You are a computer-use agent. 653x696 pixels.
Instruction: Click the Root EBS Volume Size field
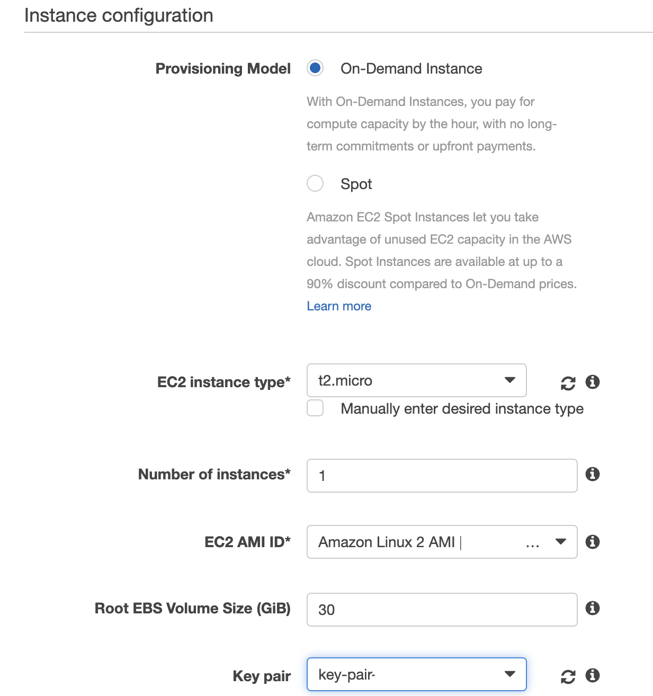(442, 610)
